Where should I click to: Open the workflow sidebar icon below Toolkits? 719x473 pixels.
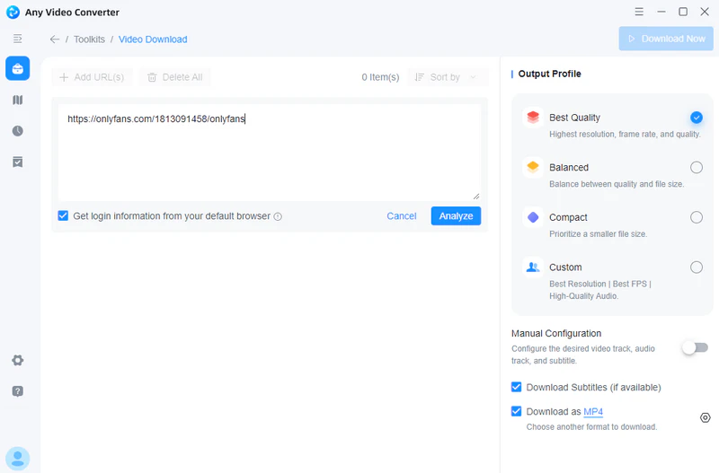17,100
